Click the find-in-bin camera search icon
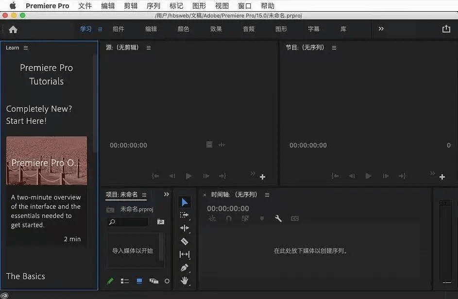 161,222
